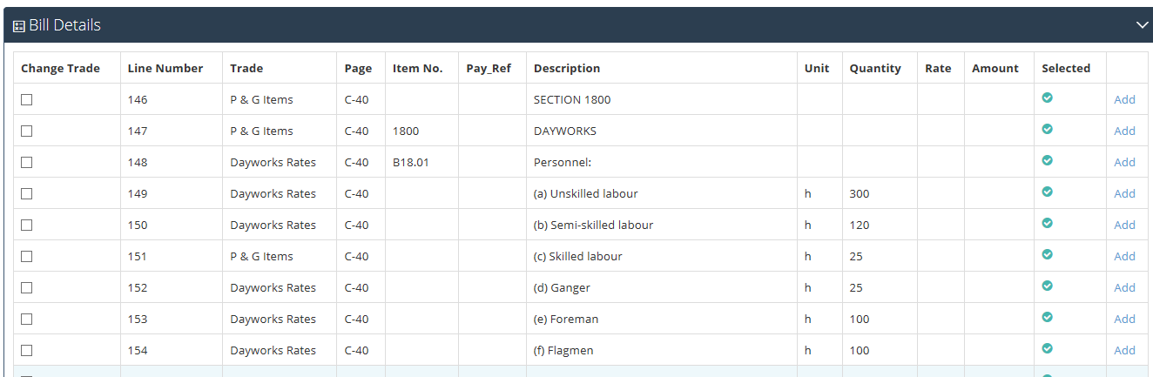This screenshot has height=377, width=1153.
Task: Open line number 149 link
Action: point(138,193)
